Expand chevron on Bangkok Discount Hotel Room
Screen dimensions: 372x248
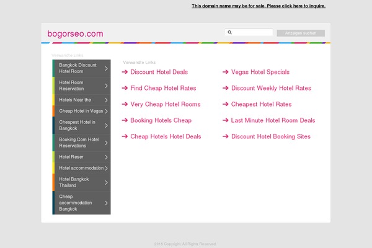[106, 68]
